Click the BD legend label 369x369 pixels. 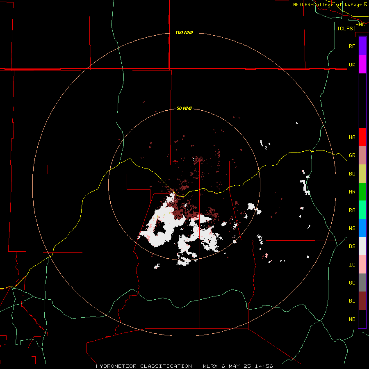tap(352, 174)
